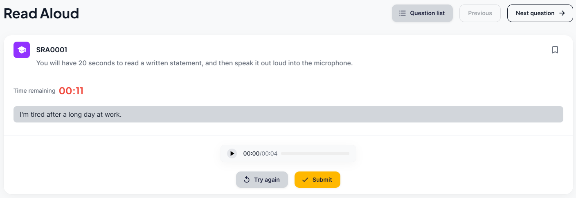
Task: Advance using the Next question button
Action: pos(540,13)
